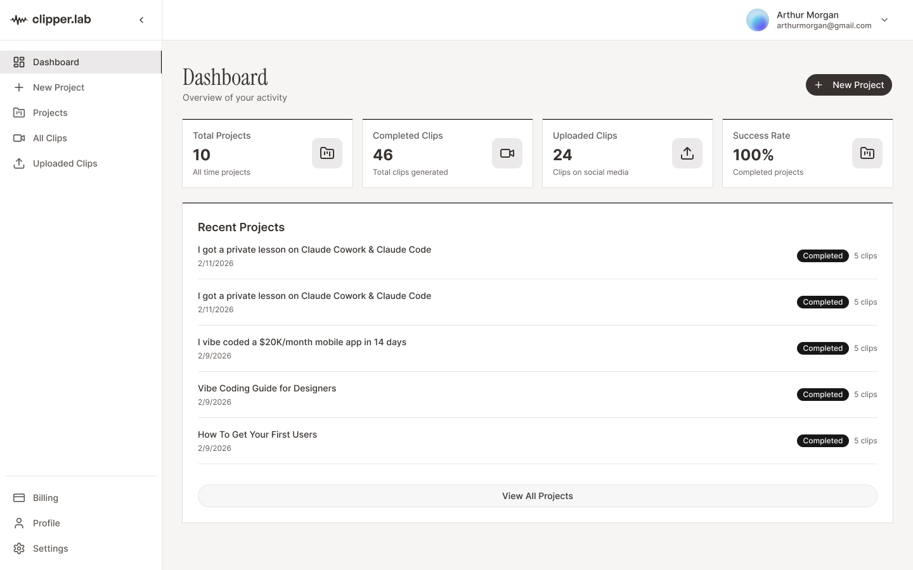Open Projects via the folder icon
Image resolution: width=913 pixels, height=570 pixels.
coord(18,112)
